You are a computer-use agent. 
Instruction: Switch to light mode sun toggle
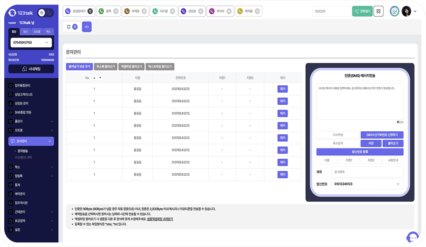click(x=41, y=13)
